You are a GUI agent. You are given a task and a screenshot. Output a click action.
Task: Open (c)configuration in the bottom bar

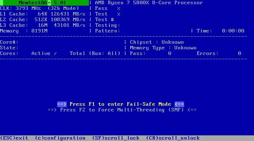click(60, 138)
